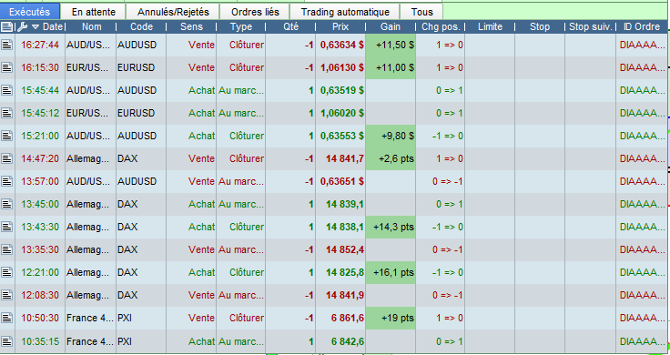The height and width of the screenshot is (355, 670).
Task: Open order details icon for 16:27:44 row
Action: [7, 45]
